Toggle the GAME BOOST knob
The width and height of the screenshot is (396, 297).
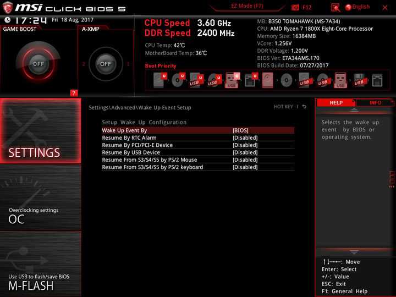coord(38,64)
